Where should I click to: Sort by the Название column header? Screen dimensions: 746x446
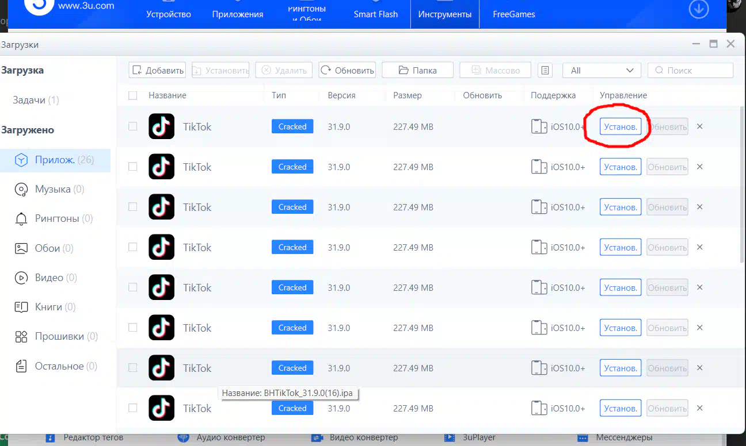pyautogui.click(x=168, y=95)
